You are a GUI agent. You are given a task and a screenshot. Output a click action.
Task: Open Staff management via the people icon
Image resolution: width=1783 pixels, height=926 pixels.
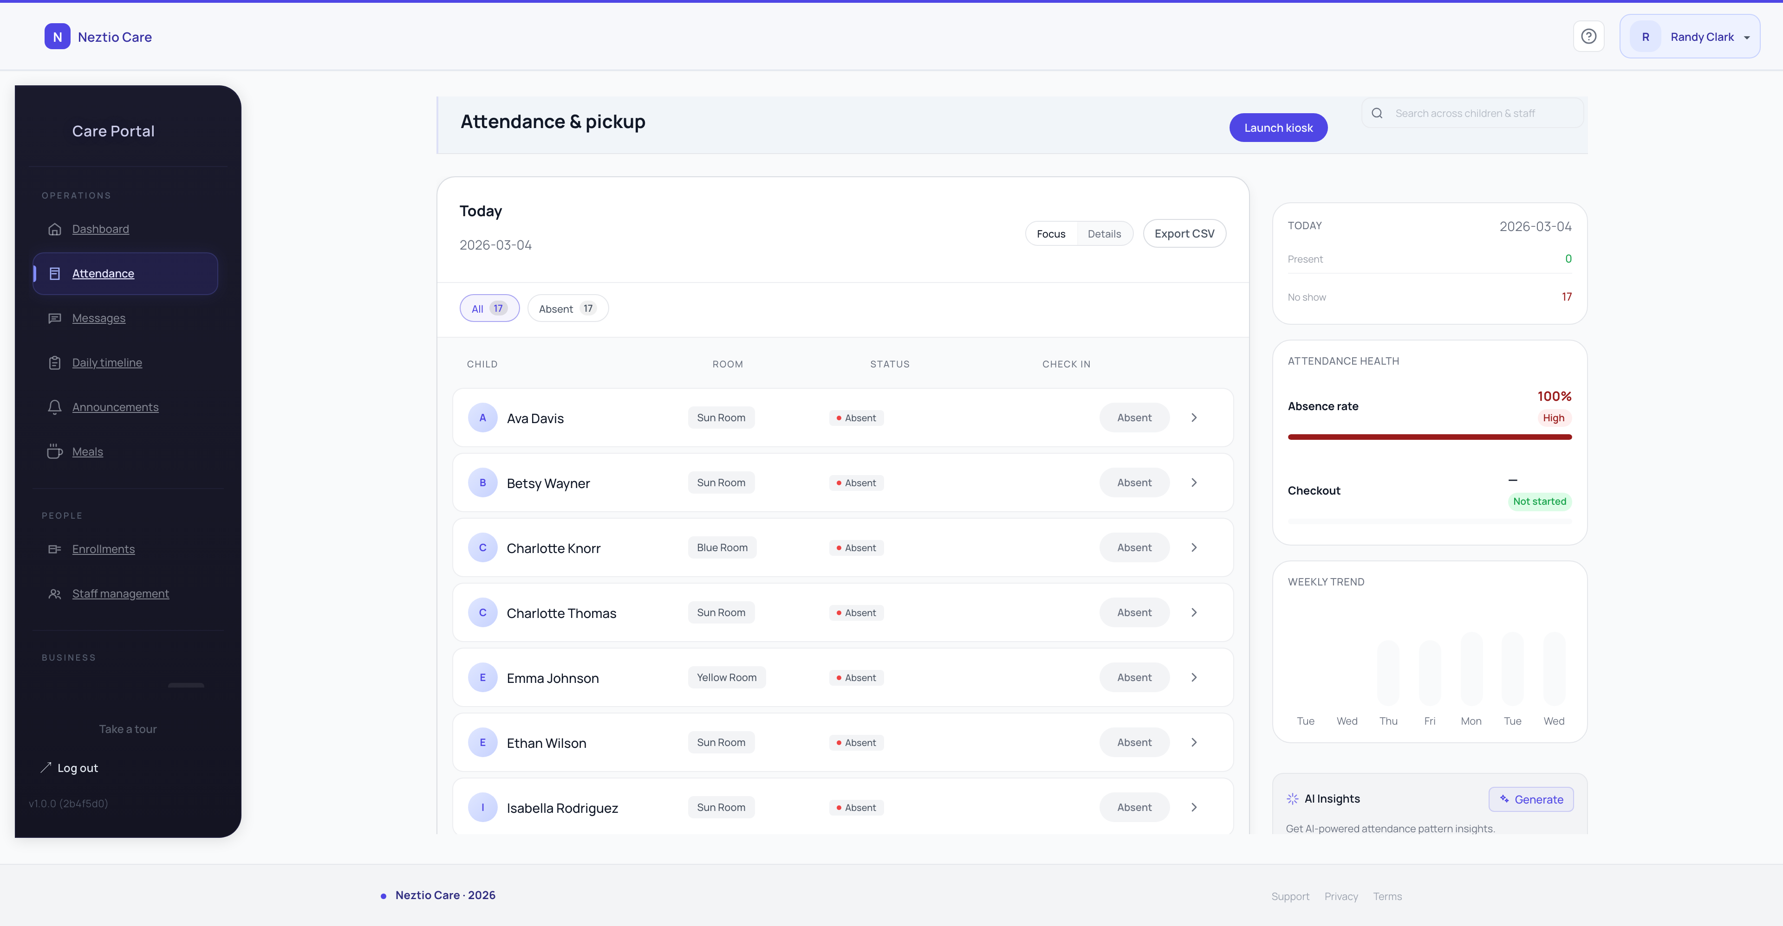click(55, 593)
